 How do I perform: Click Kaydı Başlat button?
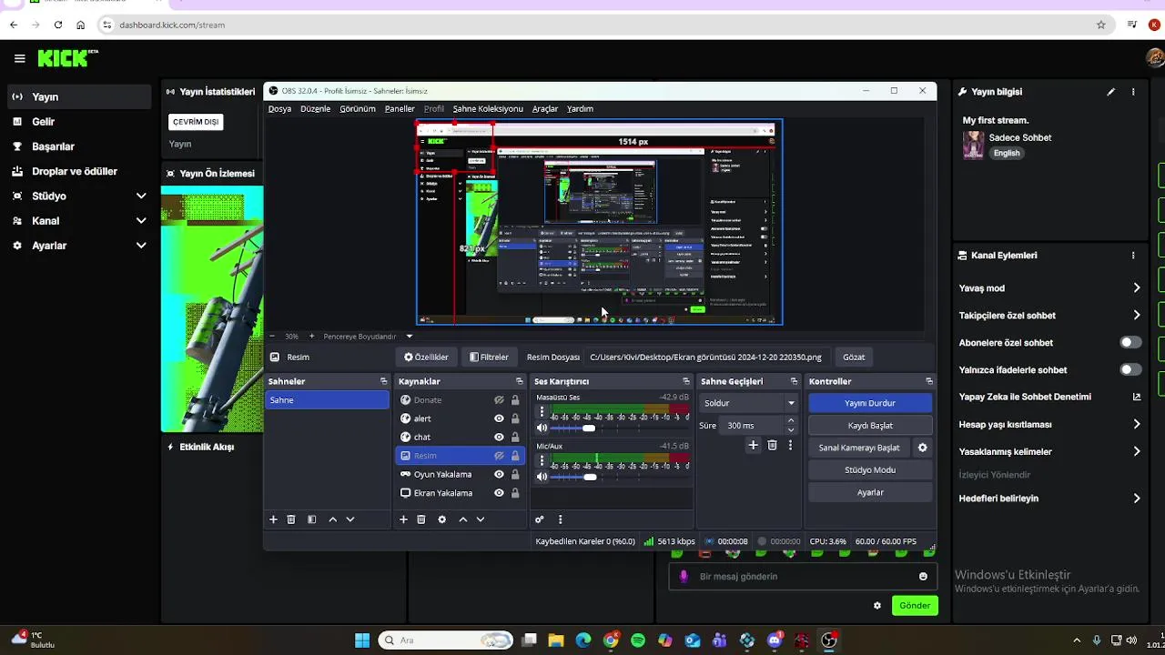(x=870, y=425)
